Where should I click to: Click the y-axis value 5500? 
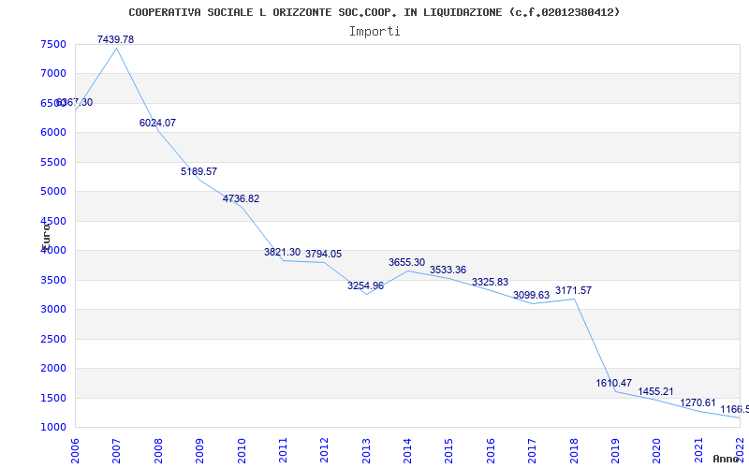[x=53, y=162]
